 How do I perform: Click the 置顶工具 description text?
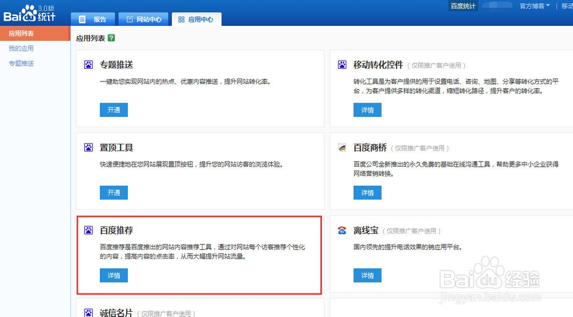[192, 164]
